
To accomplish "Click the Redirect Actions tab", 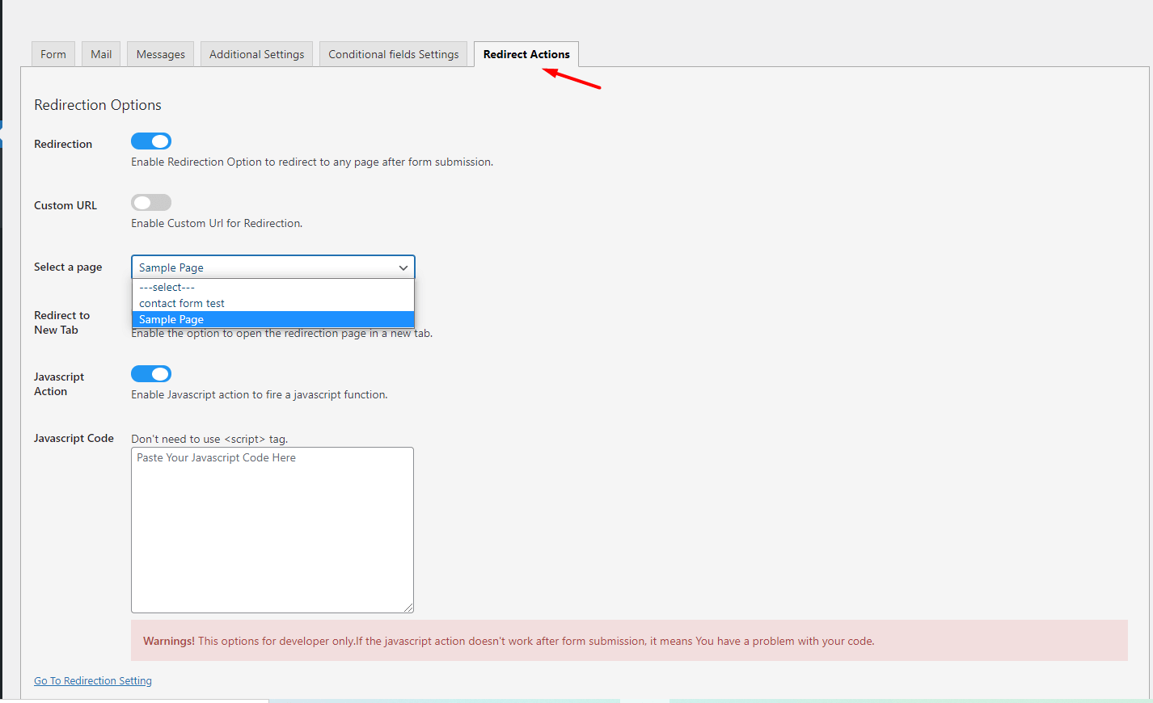I will (526, 54).
